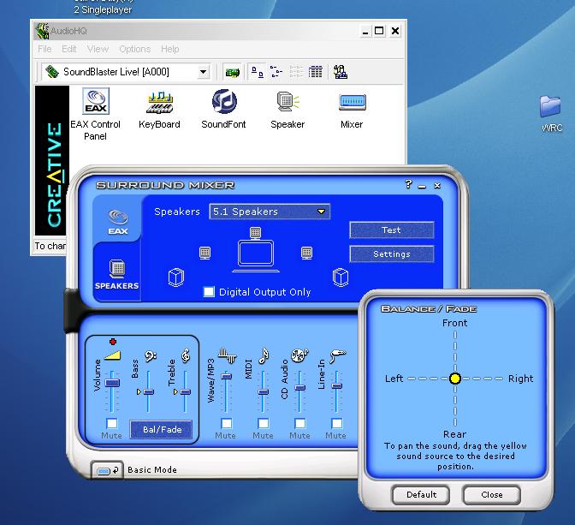This screenshot has height=525, width=575.
Task: Open the Edit menu in AudioHQ
Action: [69, 49]
